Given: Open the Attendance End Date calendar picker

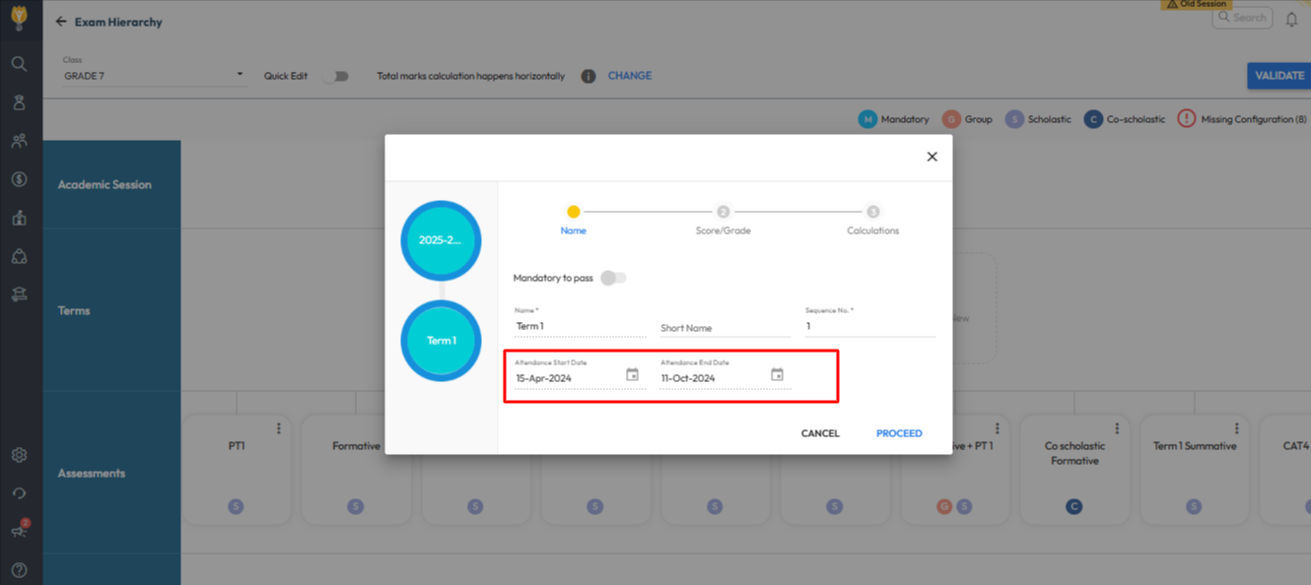Looking at the screenshot, I should click(777, 375).
